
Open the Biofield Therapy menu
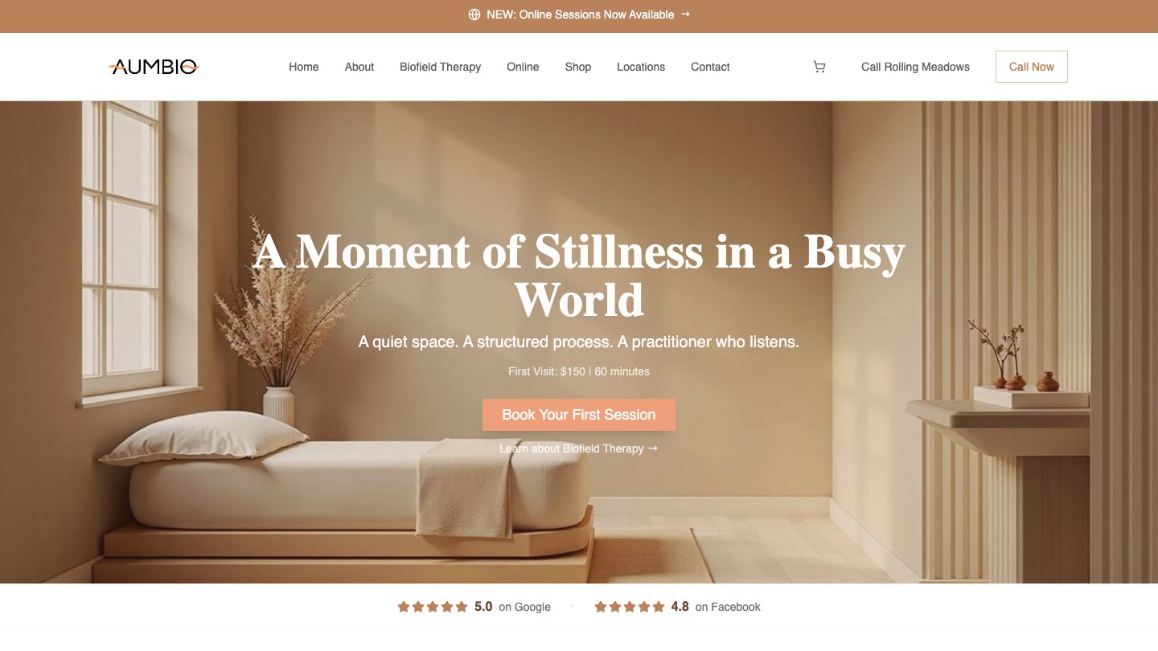[440, 67]
